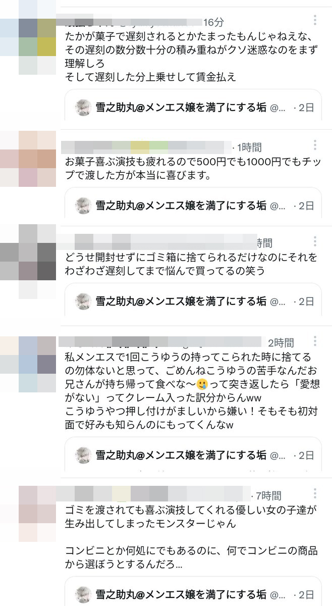Click quoted author's avatar under どうせ開封せずに post
The image size is (332, 606).
pyautogui.click(x=83, y=301)
